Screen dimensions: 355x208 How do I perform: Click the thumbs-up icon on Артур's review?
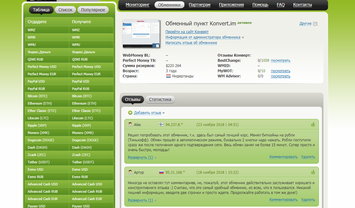pyautogui.click(x=313, y=172)
